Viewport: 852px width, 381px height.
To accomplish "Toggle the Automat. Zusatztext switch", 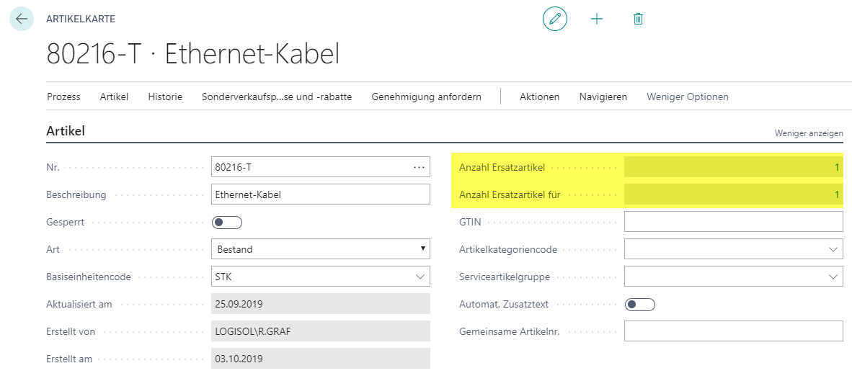I will tap(640, 305).
